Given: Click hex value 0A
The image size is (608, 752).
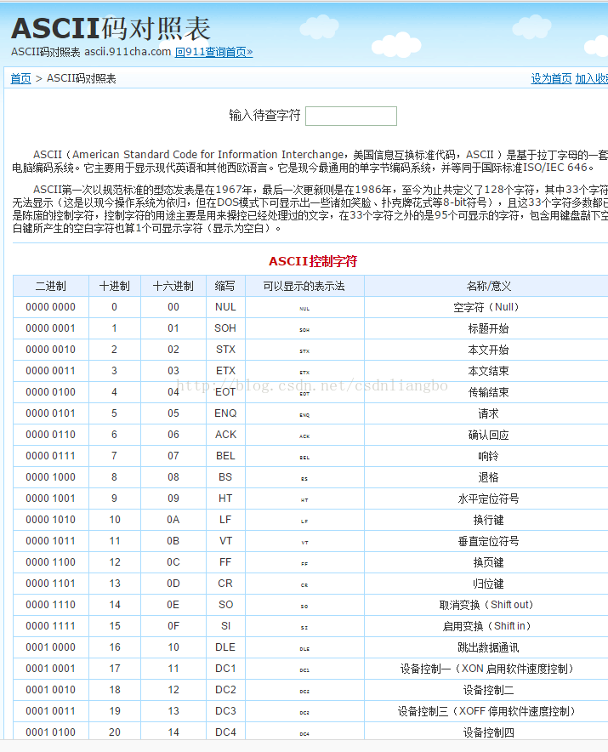Looking at the screenshot, I should click(x=173, y=520).
